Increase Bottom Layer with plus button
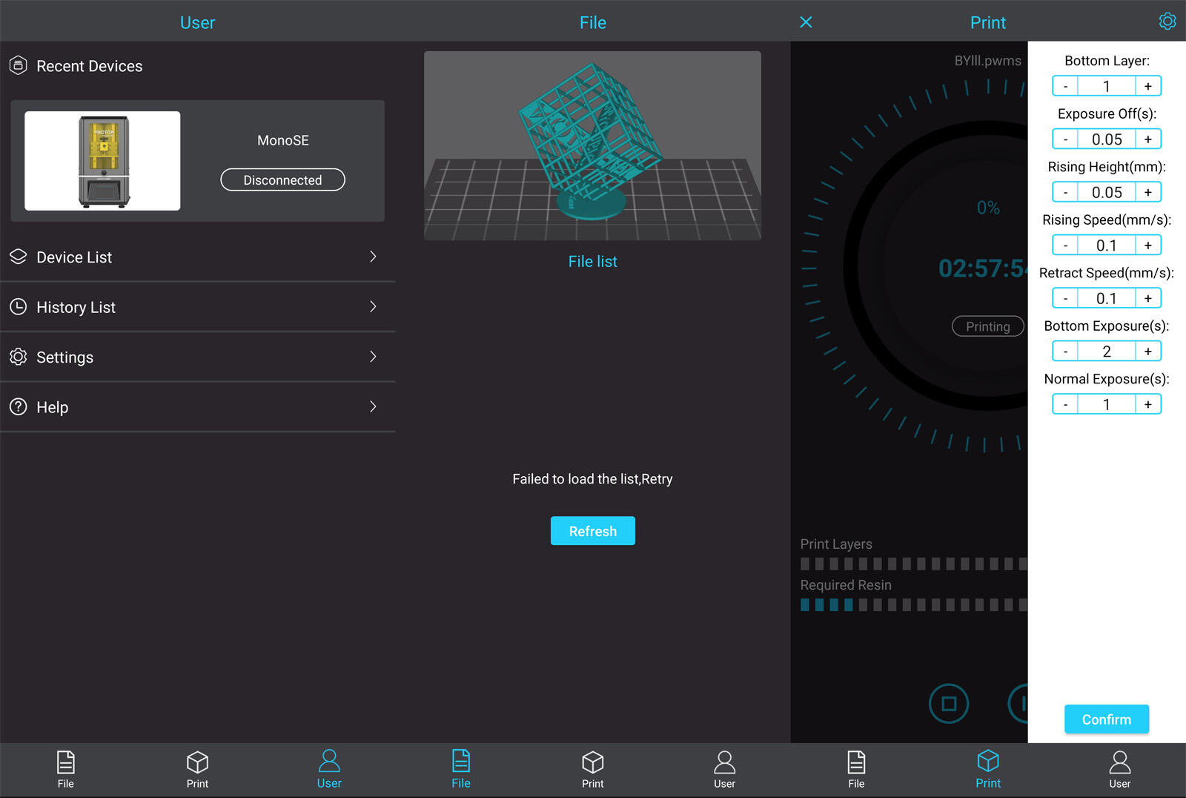Viewport: 1186px width, 798px height. point(1147,86)
